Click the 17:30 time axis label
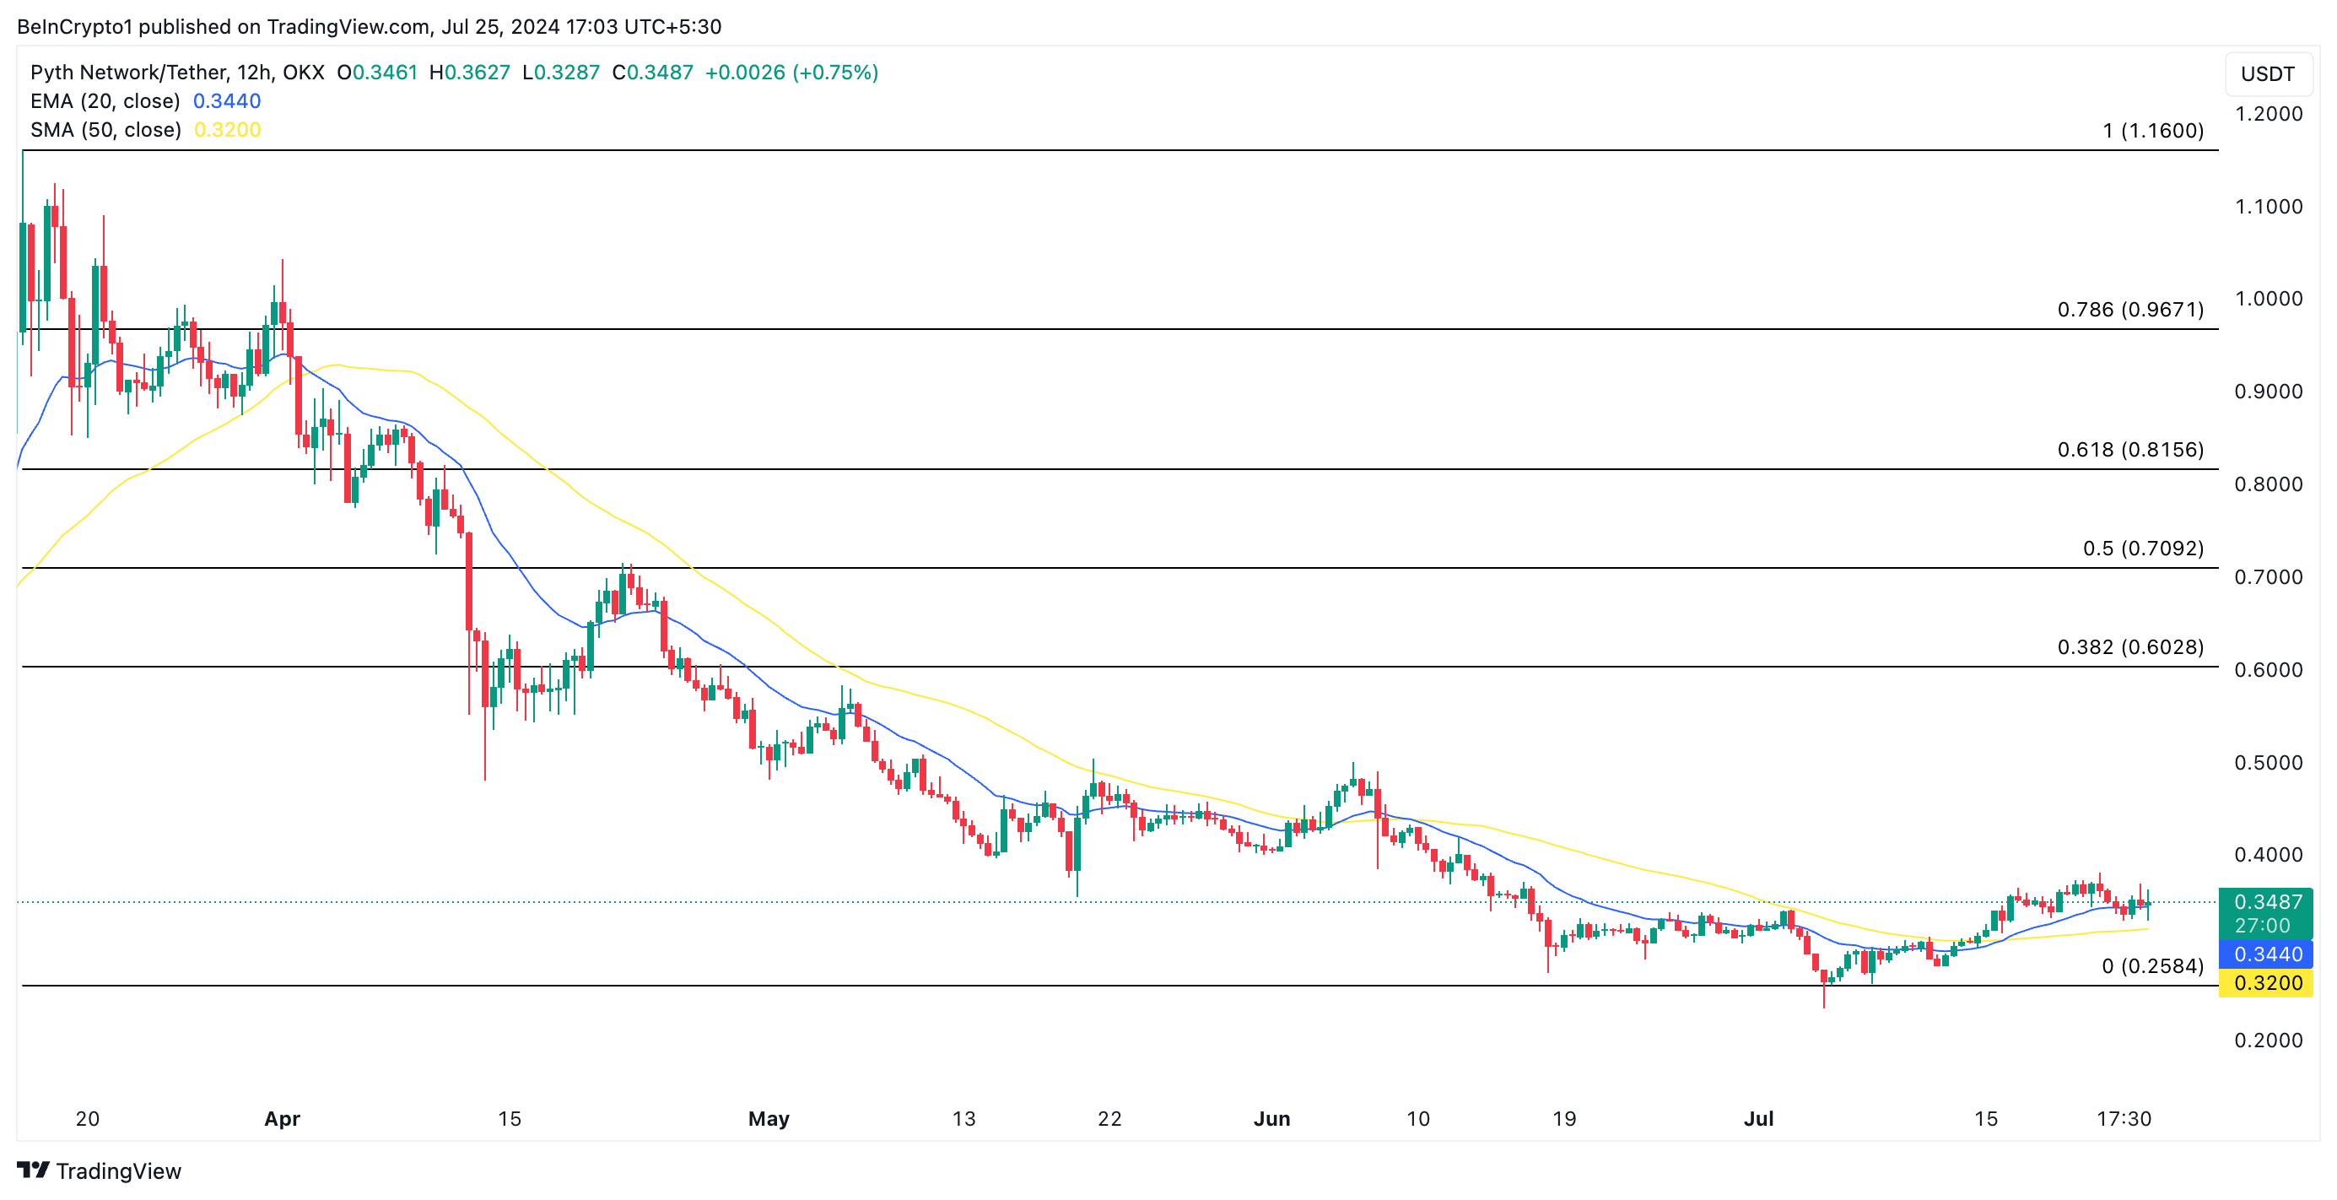 pyautogui.click(x=2123, y=1118)
